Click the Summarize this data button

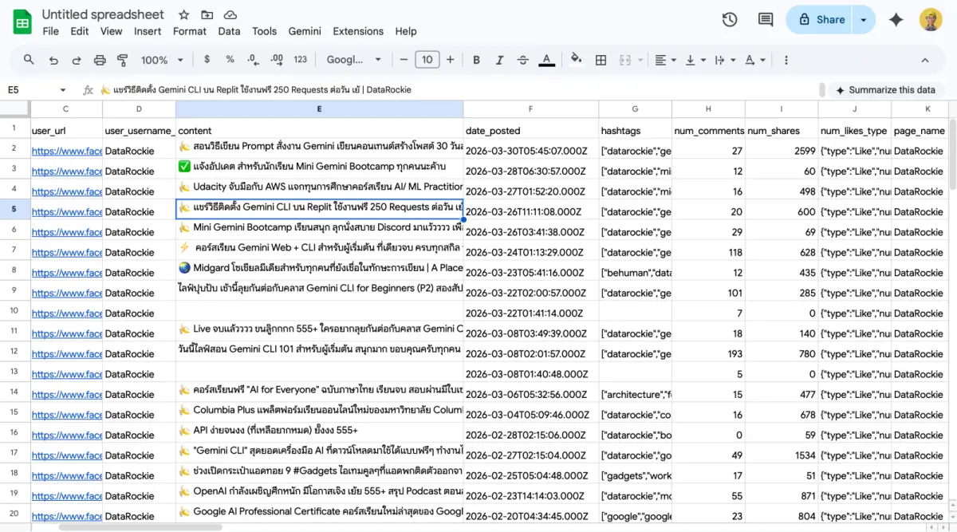point(885,89)
